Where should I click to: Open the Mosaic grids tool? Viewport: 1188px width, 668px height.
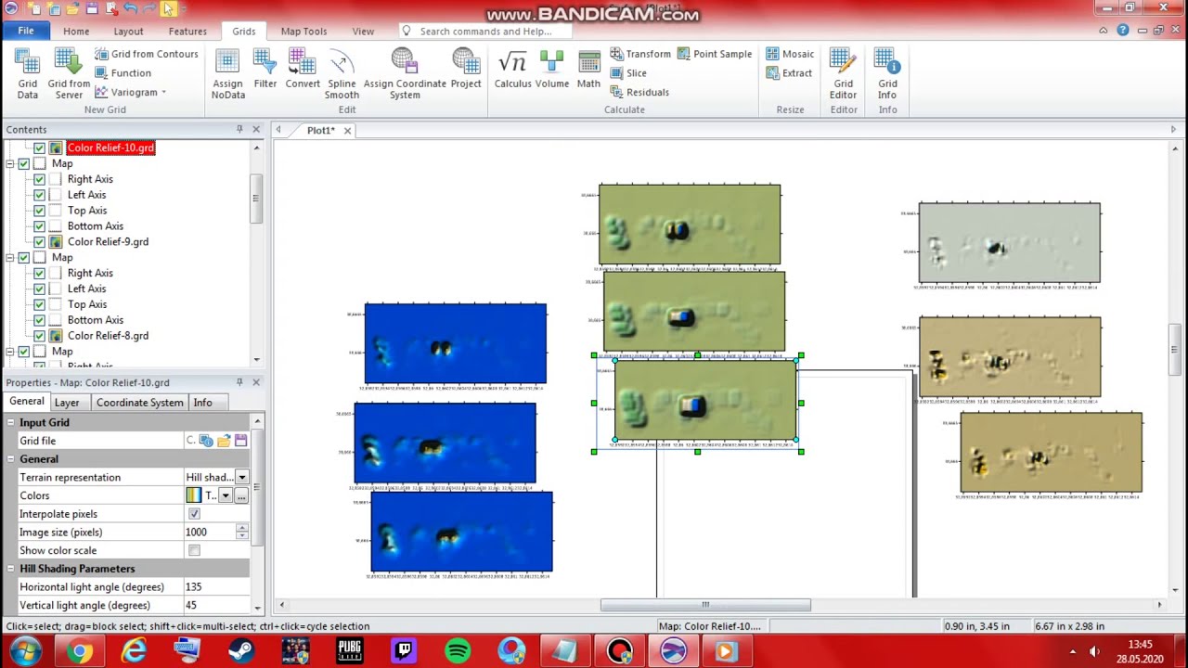coord(790,54)
